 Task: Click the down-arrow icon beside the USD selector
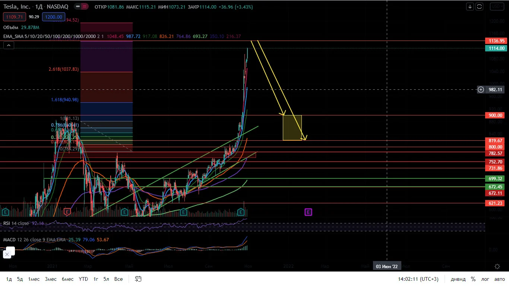click(470, 7)
